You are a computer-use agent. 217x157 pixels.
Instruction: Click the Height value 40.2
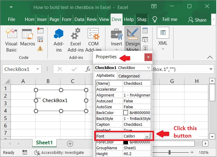pos(137,154)
